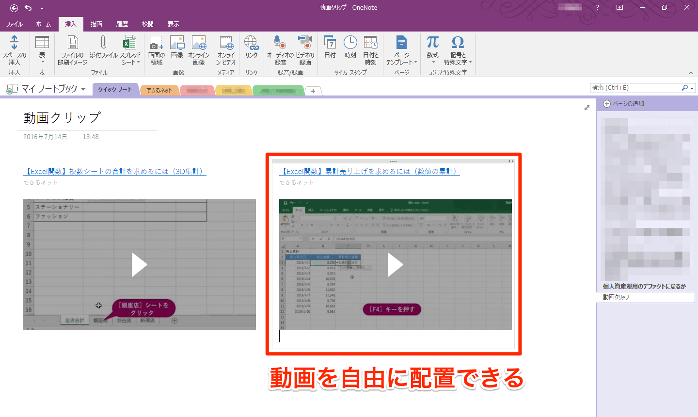The width and height of the screenshot is (698, 417).
Task: Click the Back arrow in title bar
Action: (x=14, y=8)
